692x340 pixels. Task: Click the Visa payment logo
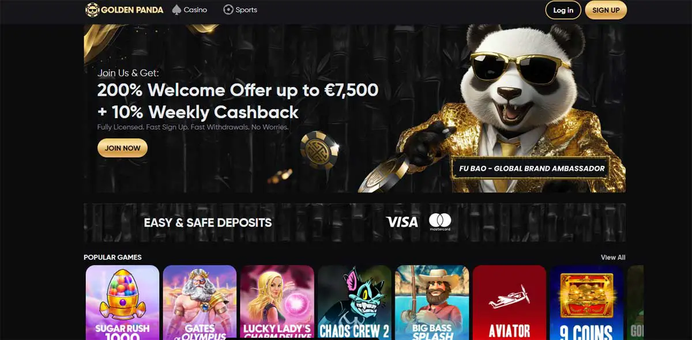402,222
